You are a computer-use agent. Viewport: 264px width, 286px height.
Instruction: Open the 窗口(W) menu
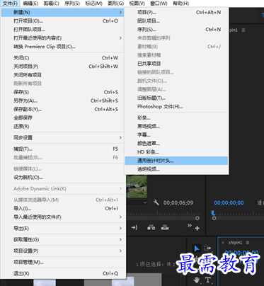click(x=159, y=4)
